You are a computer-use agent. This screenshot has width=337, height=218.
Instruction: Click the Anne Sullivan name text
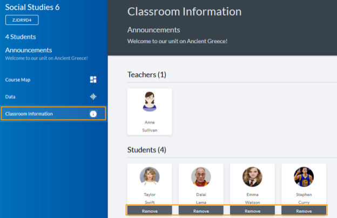[x=150, y=126]
